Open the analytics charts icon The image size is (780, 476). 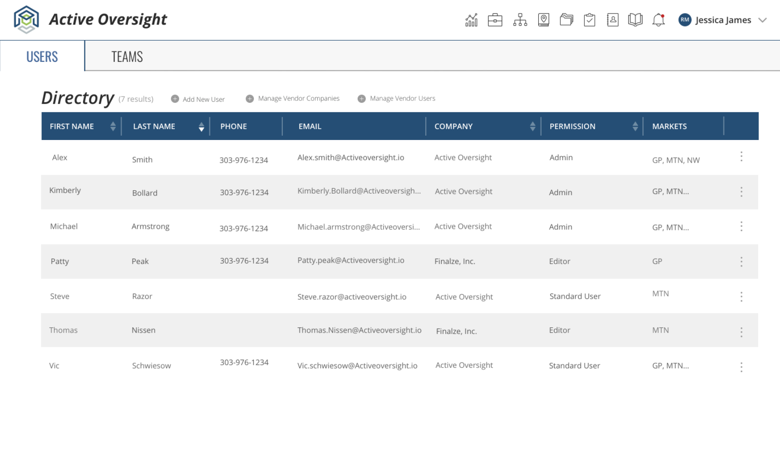click(471, 20)
